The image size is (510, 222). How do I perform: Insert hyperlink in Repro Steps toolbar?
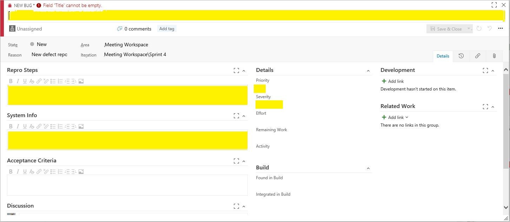tap(39, 81)
